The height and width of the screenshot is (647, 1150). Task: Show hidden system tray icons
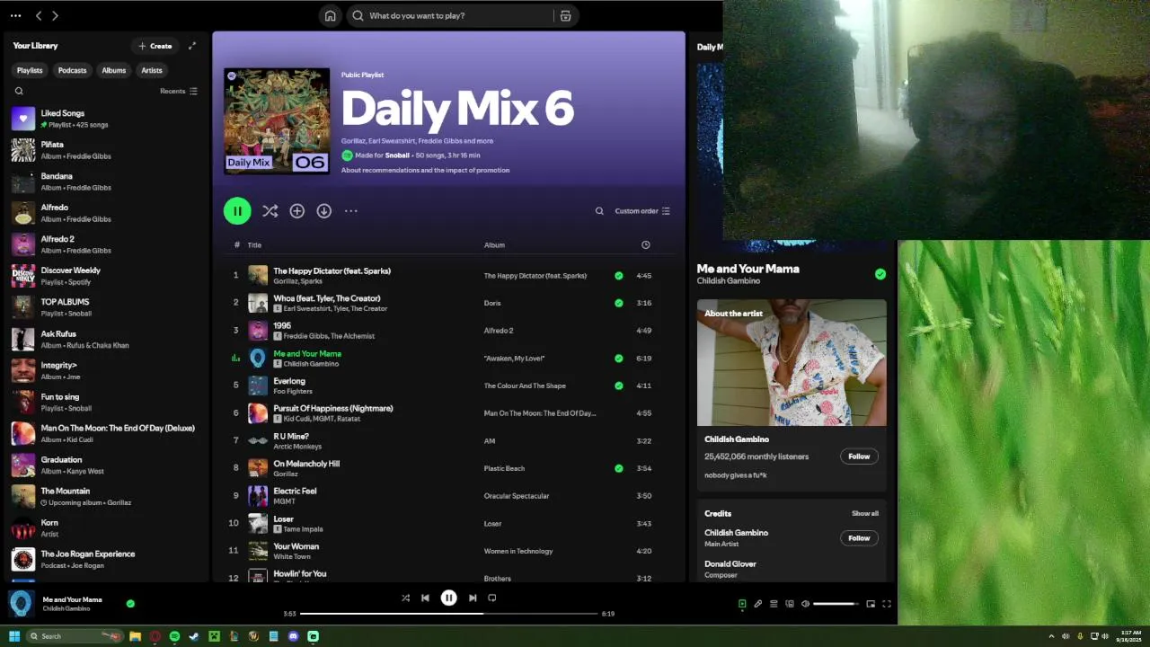tap(1051, 636)
